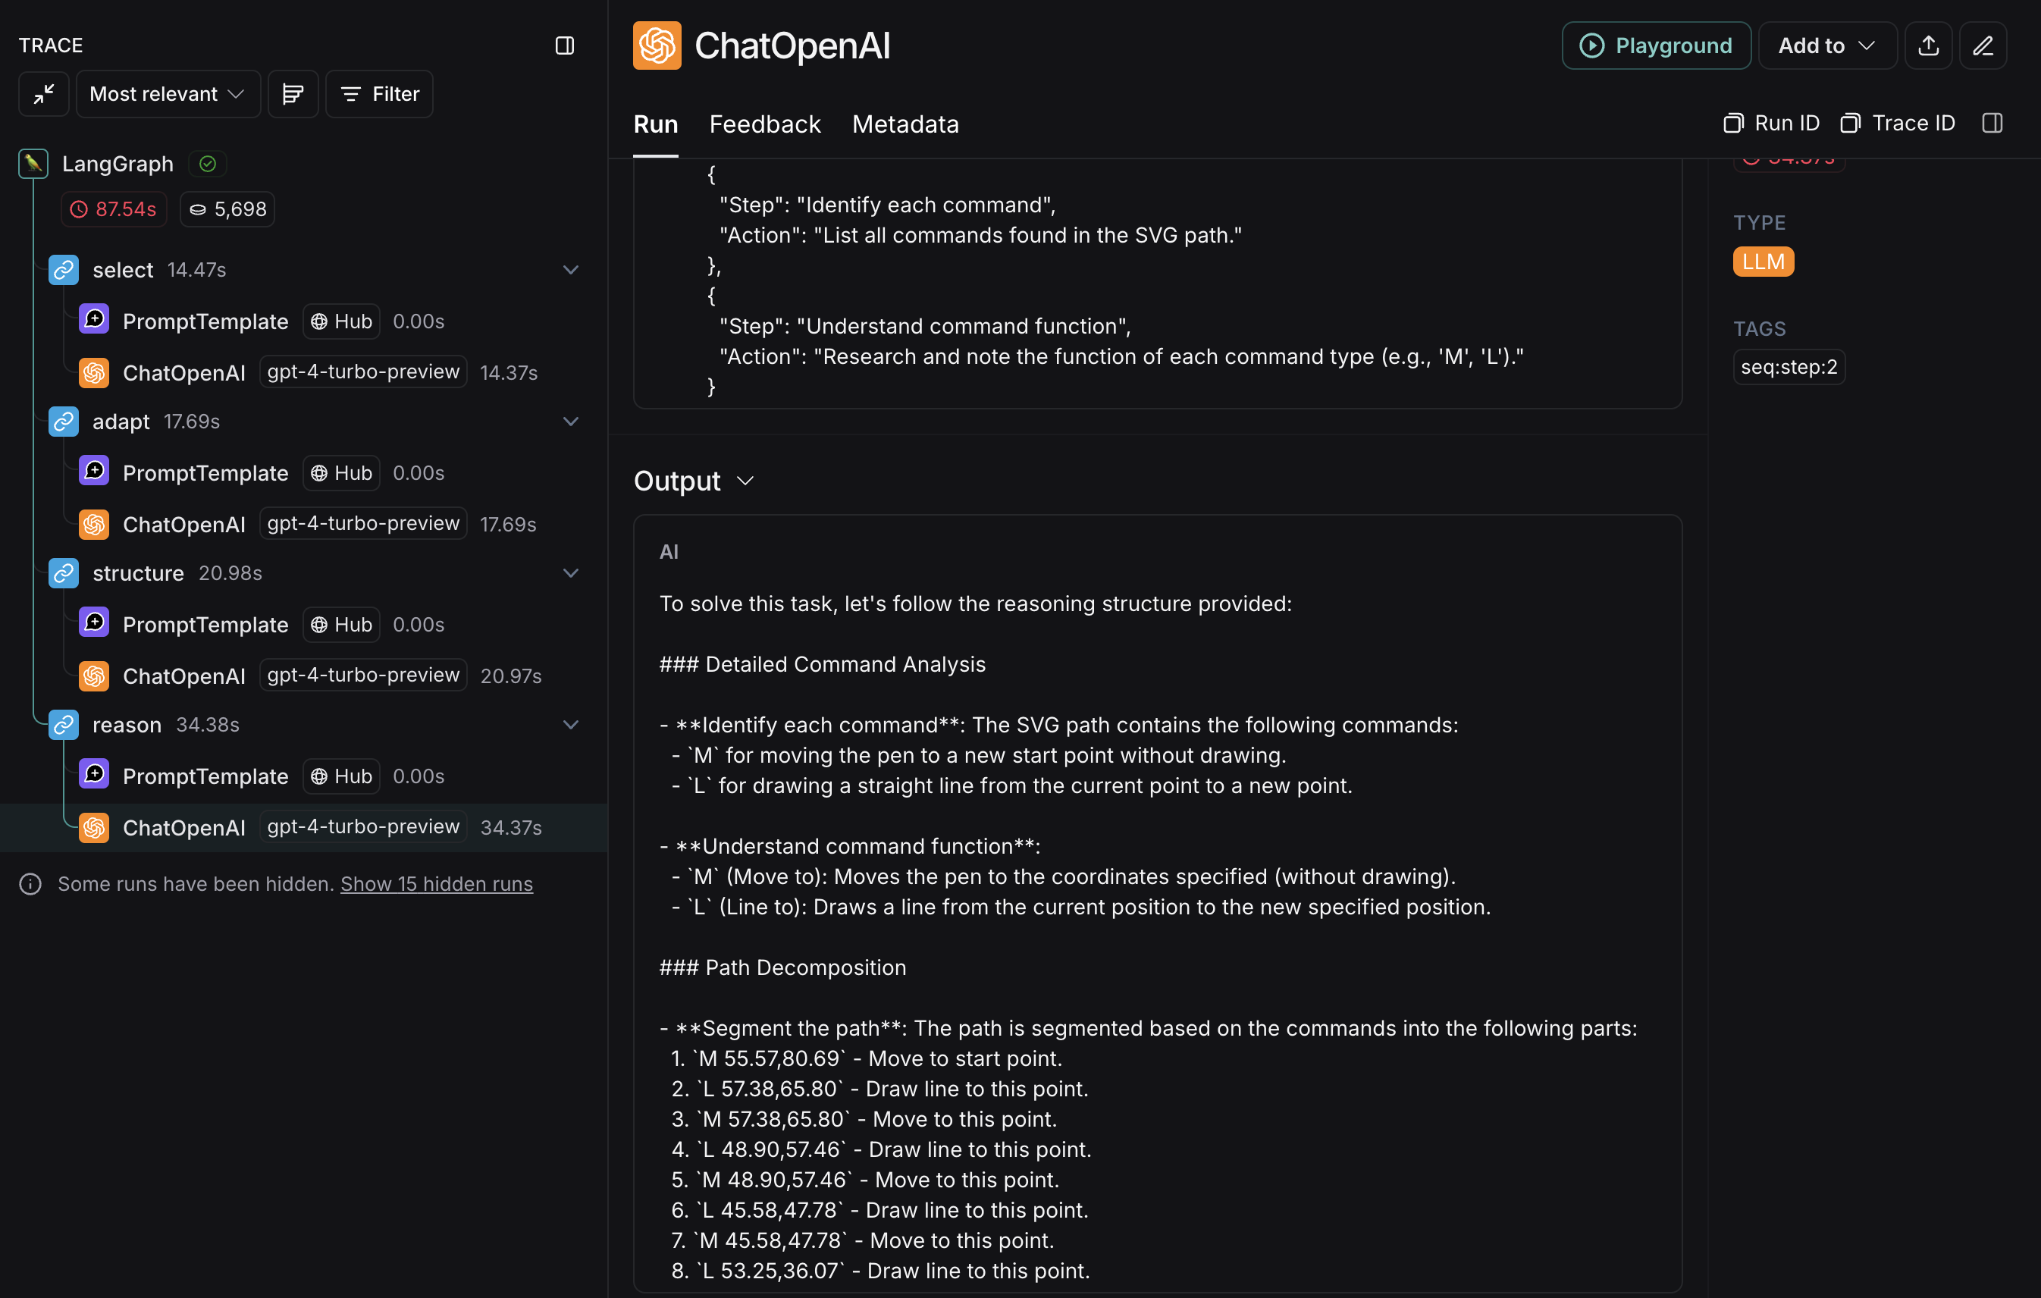Image resolution: width=2041 pixels, height=1298 pixels.
Task: Toggle the waterfall view icon
Action: coord(293,94)
